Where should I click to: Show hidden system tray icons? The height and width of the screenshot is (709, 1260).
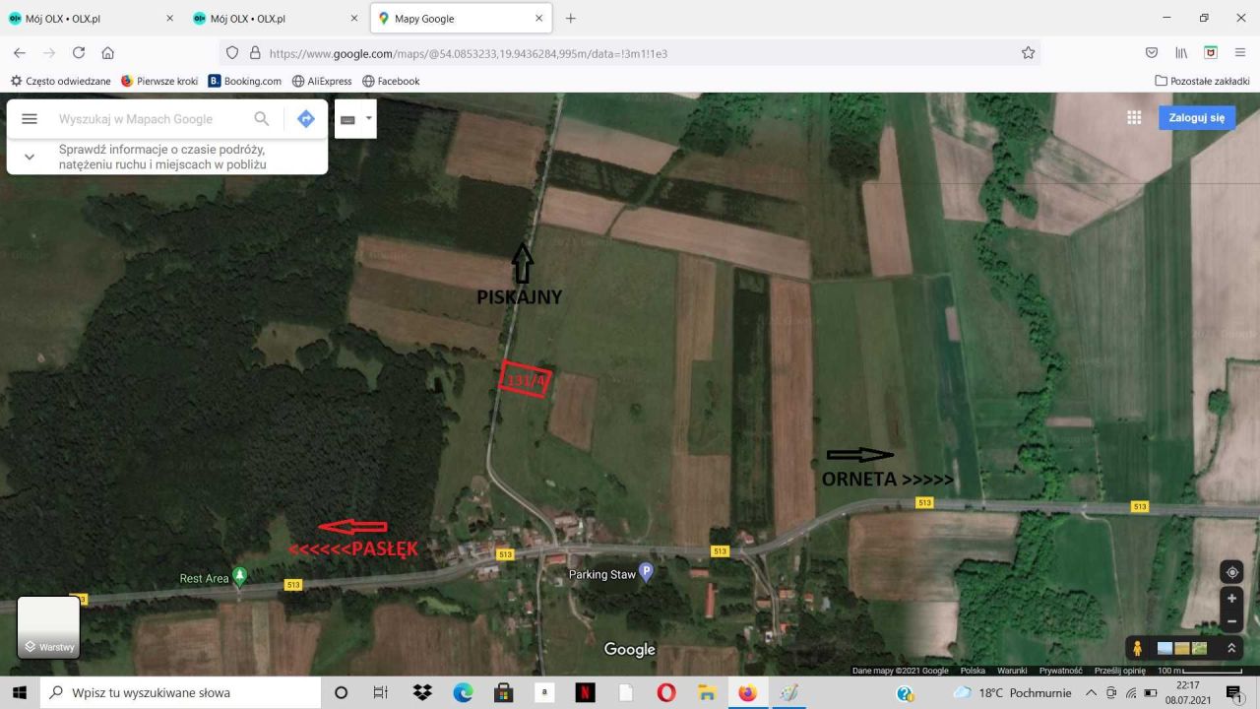[1091, 692]
